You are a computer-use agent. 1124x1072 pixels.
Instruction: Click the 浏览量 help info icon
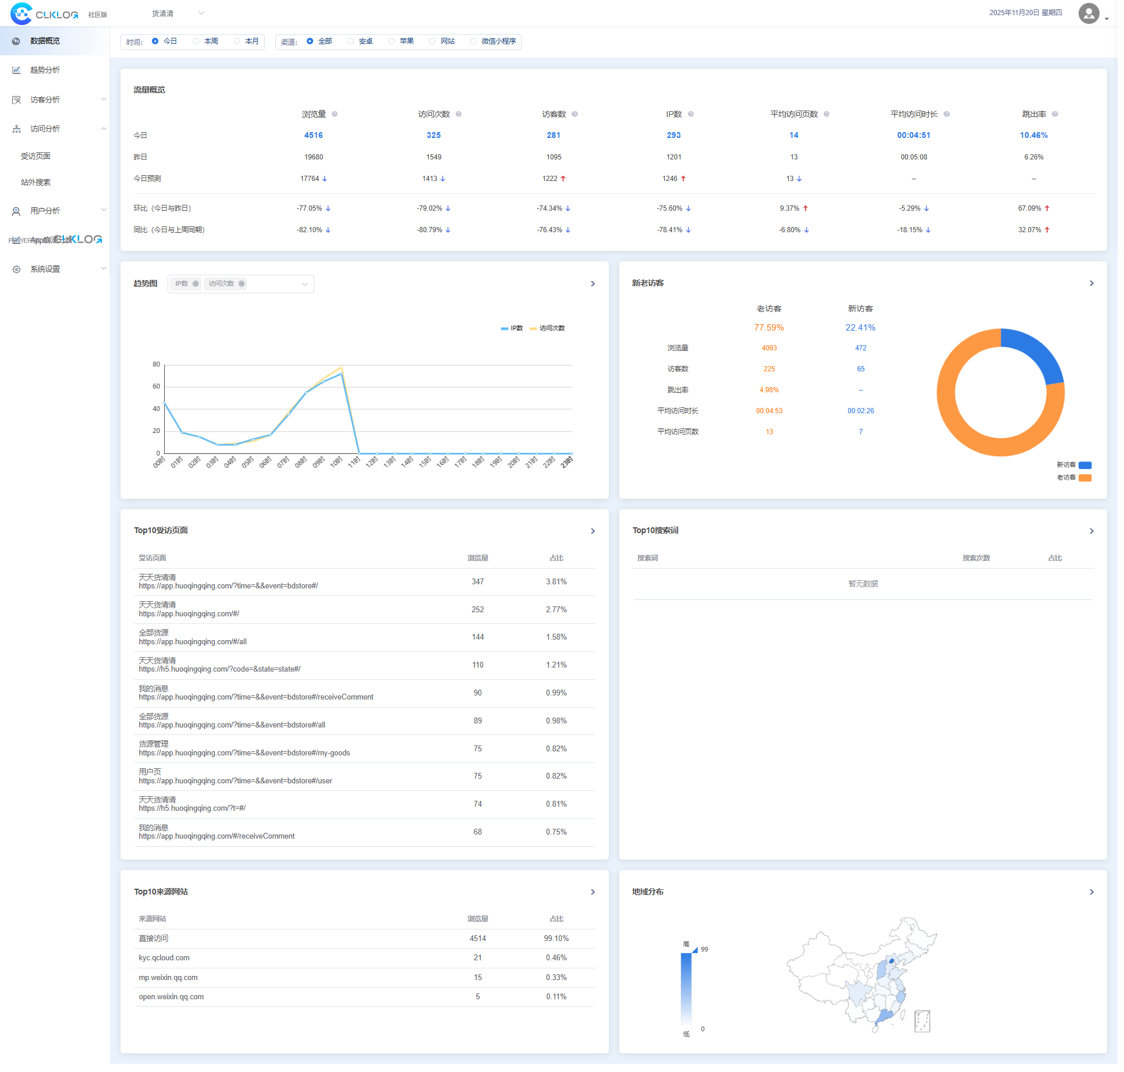click(x=335, y=114)
